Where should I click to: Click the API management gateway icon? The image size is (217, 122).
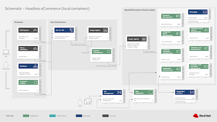[119, 92]
